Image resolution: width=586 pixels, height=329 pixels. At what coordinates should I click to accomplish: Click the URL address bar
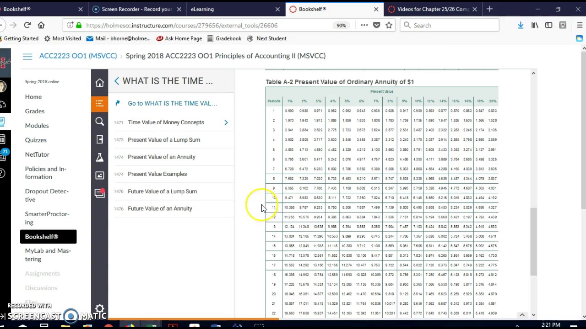tap(206, 26)
